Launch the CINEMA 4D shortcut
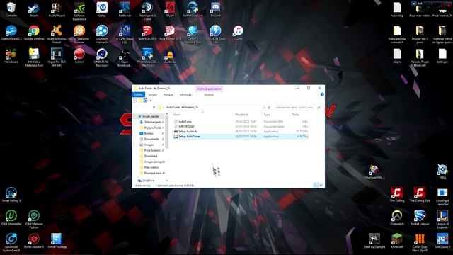 pos(102,57)
